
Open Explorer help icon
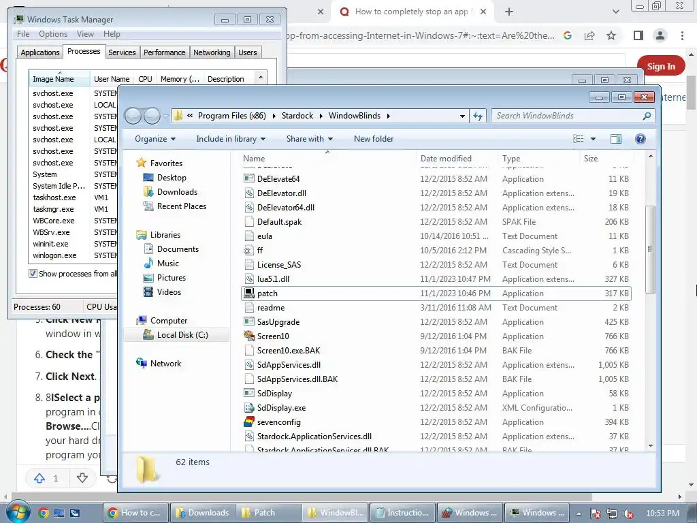tap(640, 139)
